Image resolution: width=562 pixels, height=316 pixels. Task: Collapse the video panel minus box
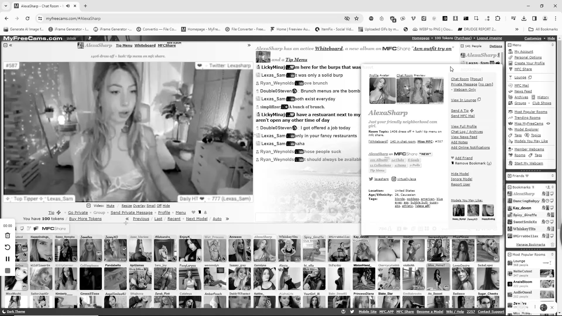tap(5, 45)
